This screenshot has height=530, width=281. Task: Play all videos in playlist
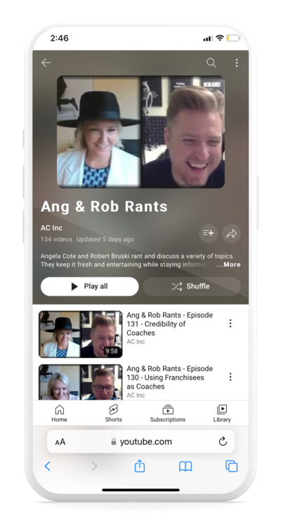tap(89, 286)
